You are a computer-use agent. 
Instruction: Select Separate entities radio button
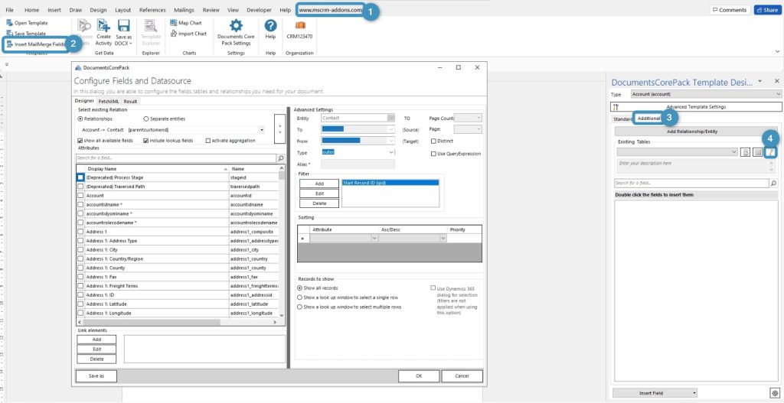146,119
